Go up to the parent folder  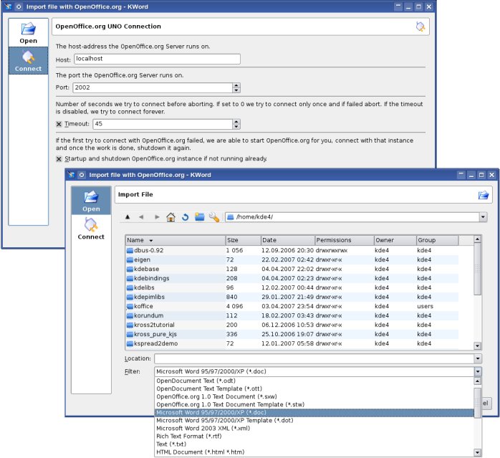pos(128,217)
